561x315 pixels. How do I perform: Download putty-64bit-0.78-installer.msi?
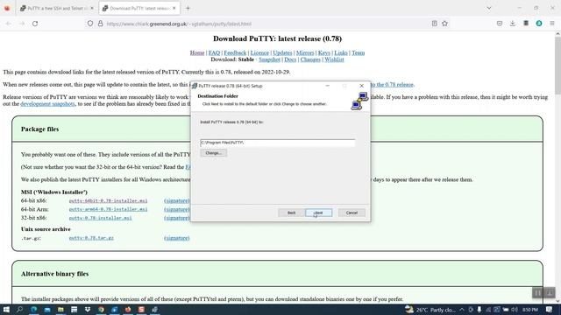pos(108,200)
